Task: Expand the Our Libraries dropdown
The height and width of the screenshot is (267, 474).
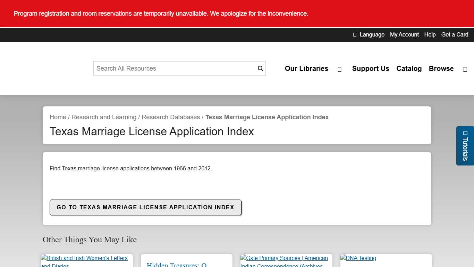Action: (306, 68)
